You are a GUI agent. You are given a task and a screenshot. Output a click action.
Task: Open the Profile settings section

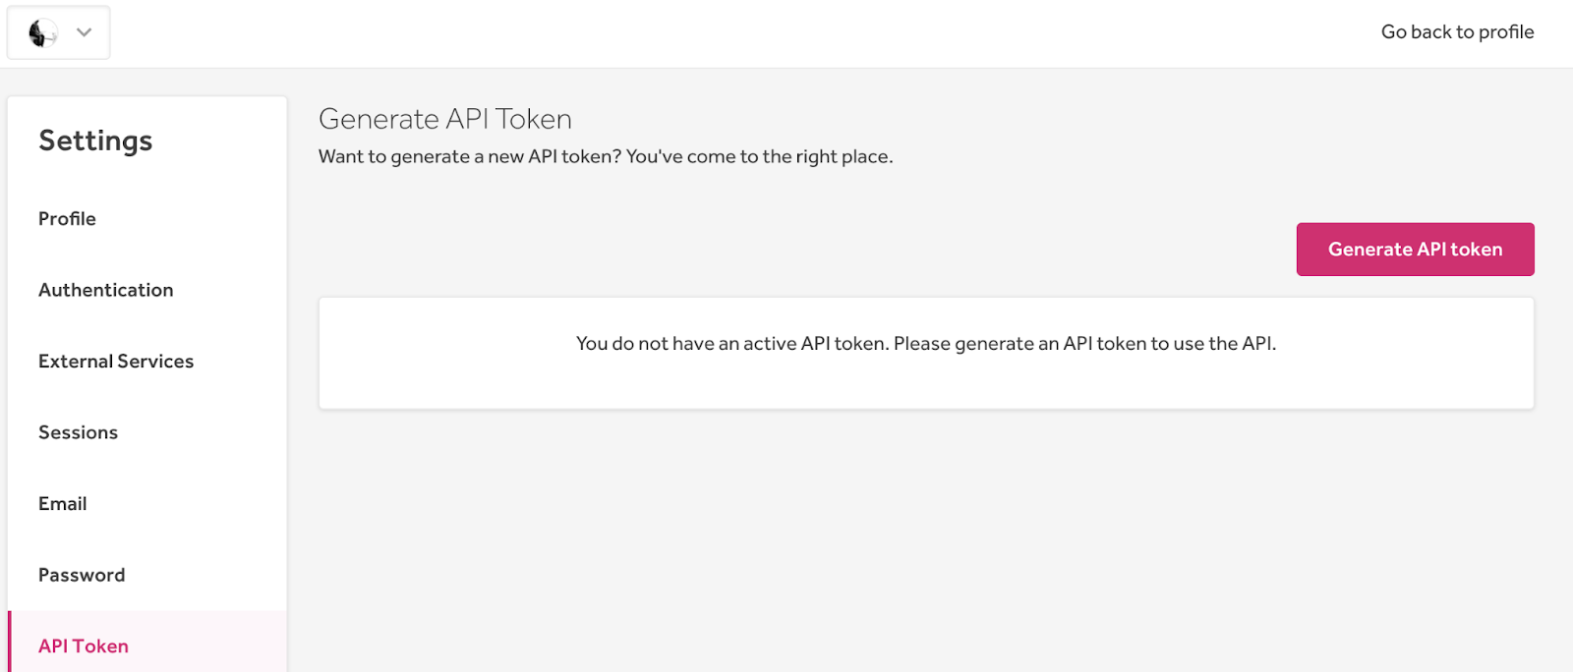67,219
